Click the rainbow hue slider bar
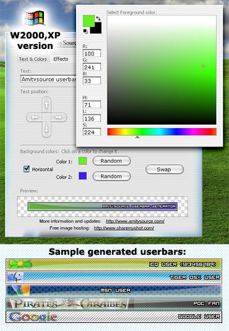This screenshot has height=331, width=229. (162, 132)
